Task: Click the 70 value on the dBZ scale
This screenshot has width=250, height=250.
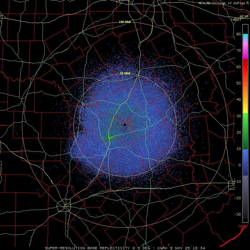Action: [239, 50]
